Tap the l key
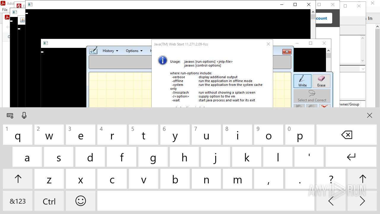Screen dimensions: 380x214 (278, 157)
